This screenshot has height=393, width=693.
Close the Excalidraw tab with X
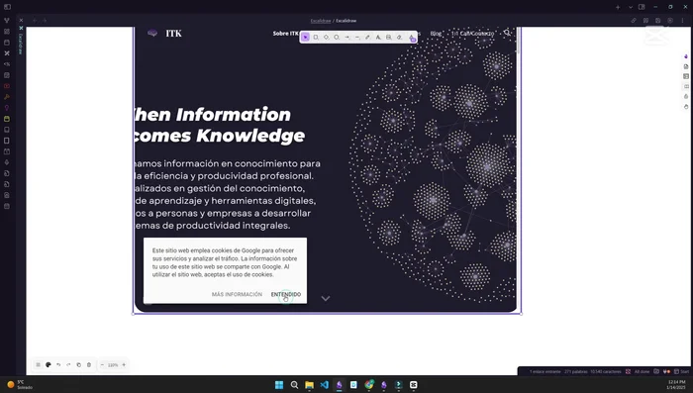tap(21, 21)
